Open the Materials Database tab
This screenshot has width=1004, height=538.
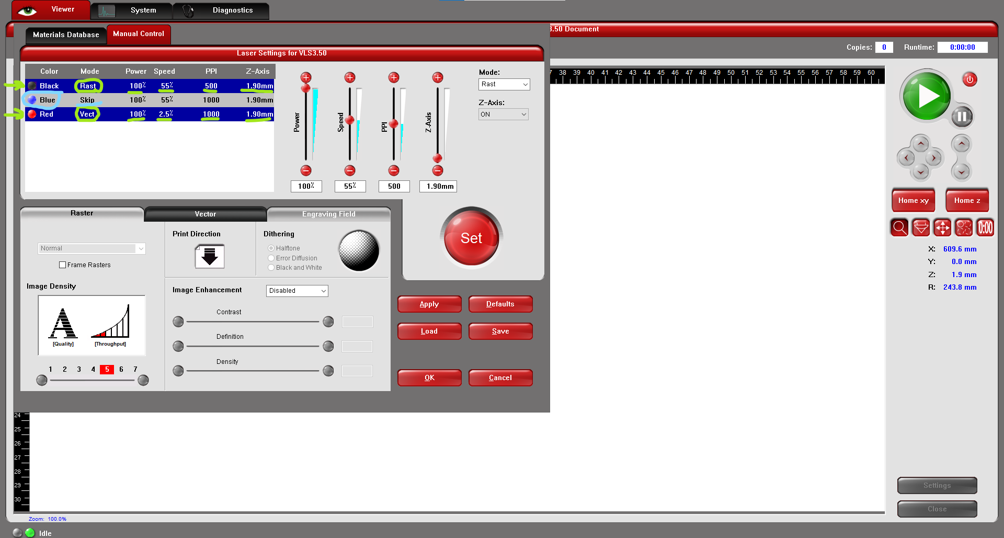point(66,35)
